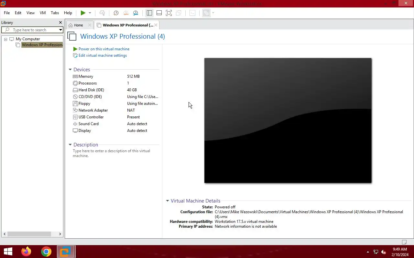Click the USB Controller device icon
The image size is (414, 258).
(x=75, y=117)
